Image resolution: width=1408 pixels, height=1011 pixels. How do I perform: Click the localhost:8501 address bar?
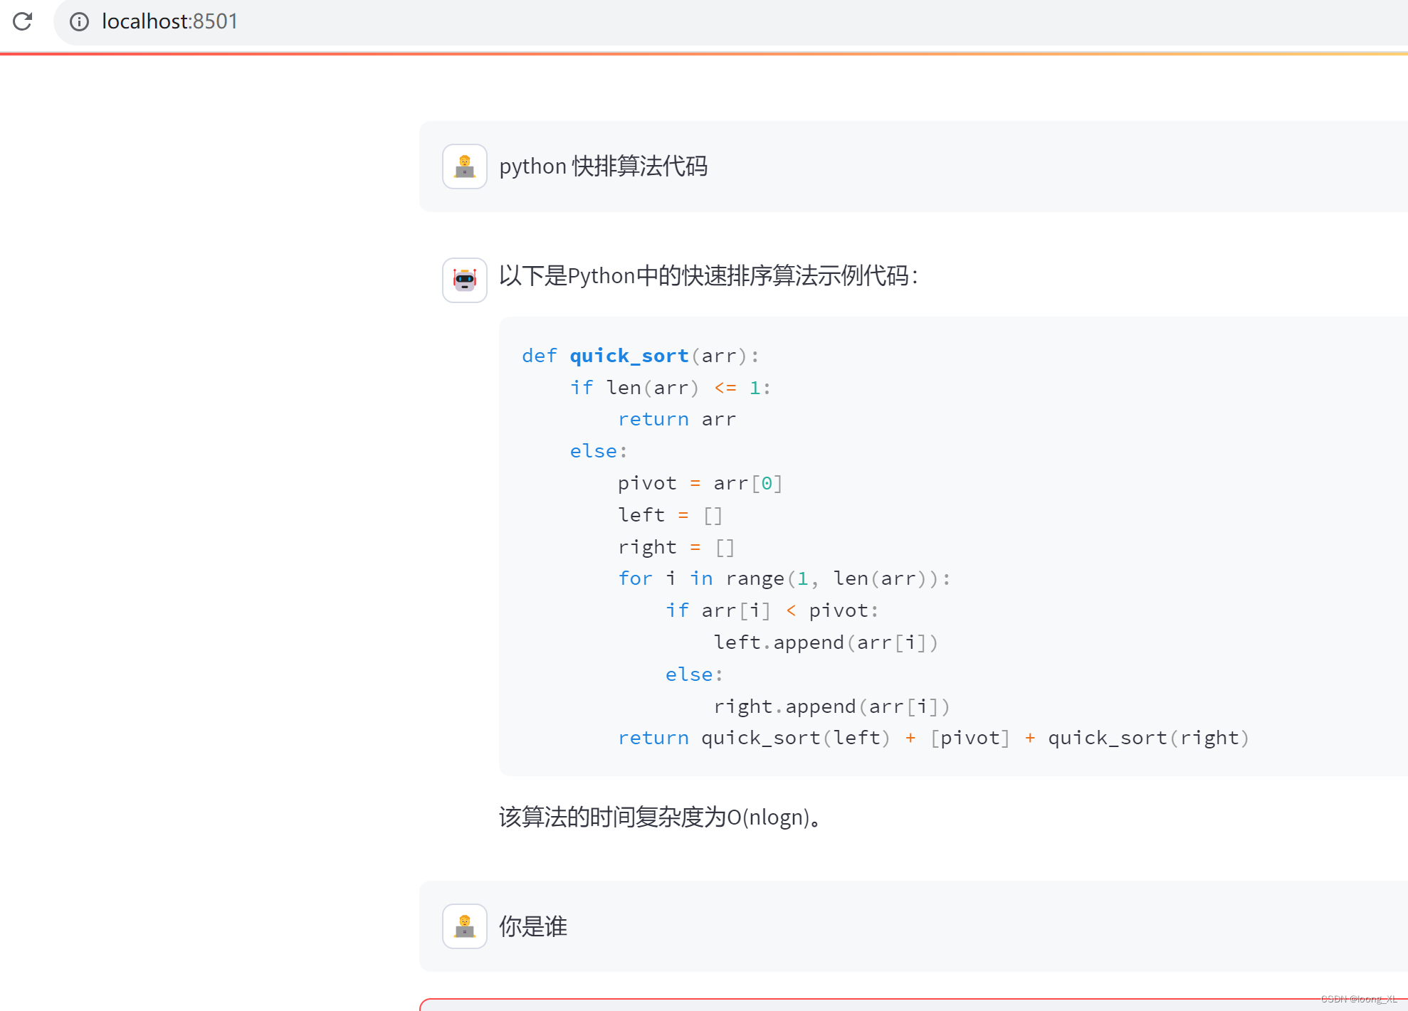coord(730,22)
